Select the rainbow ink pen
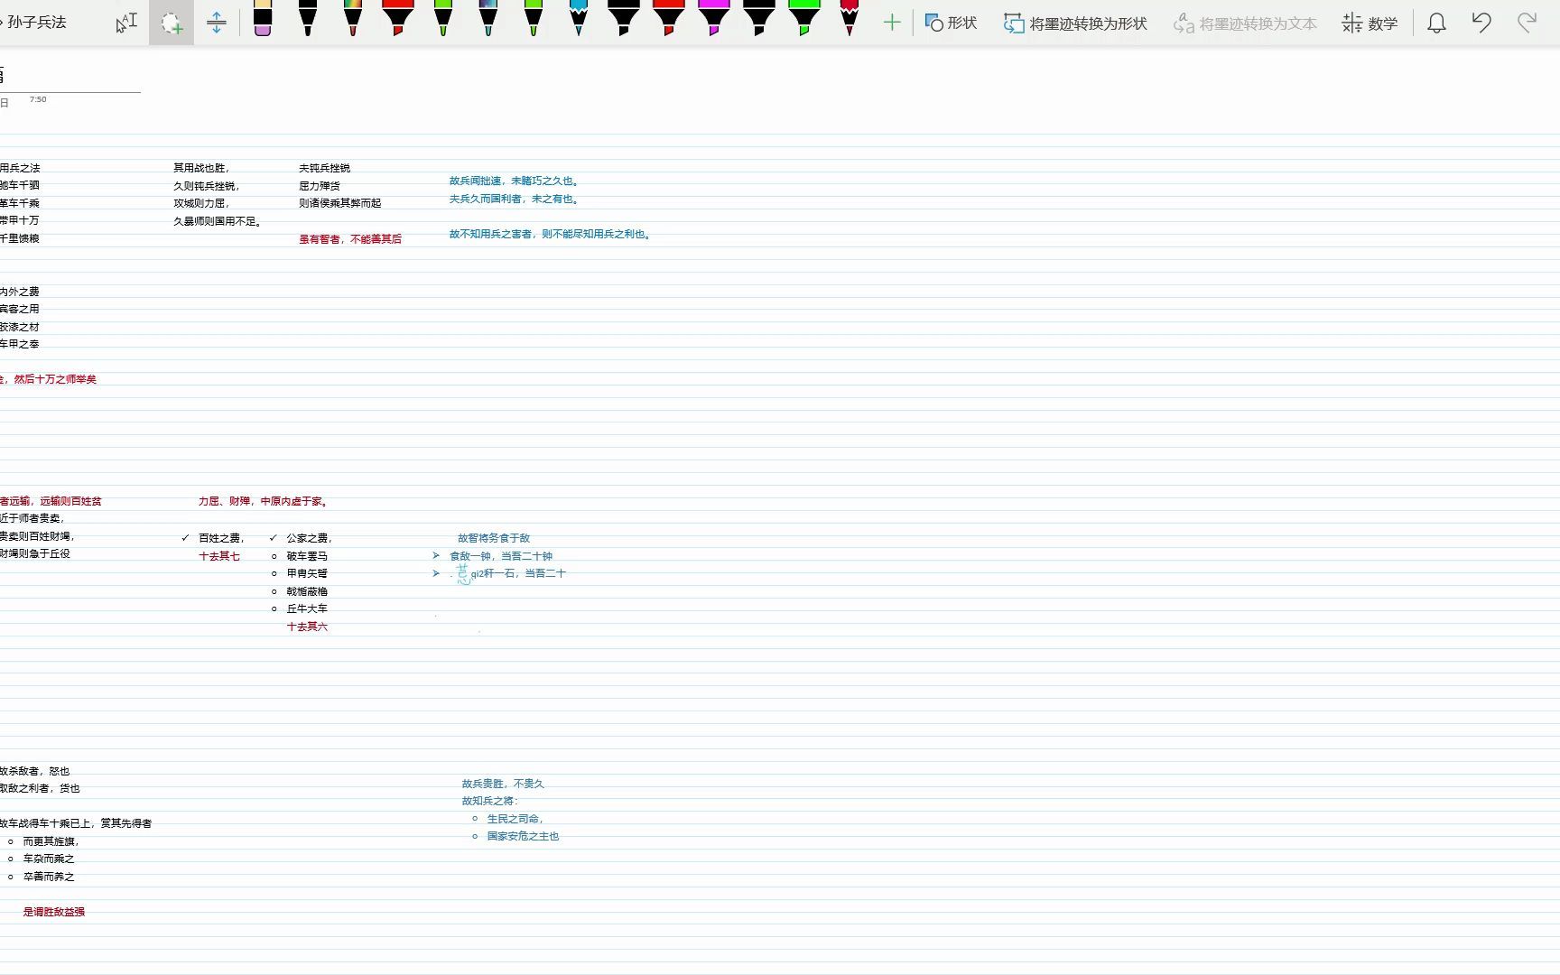The image size is (1560, 975). [x=353, y=18]
